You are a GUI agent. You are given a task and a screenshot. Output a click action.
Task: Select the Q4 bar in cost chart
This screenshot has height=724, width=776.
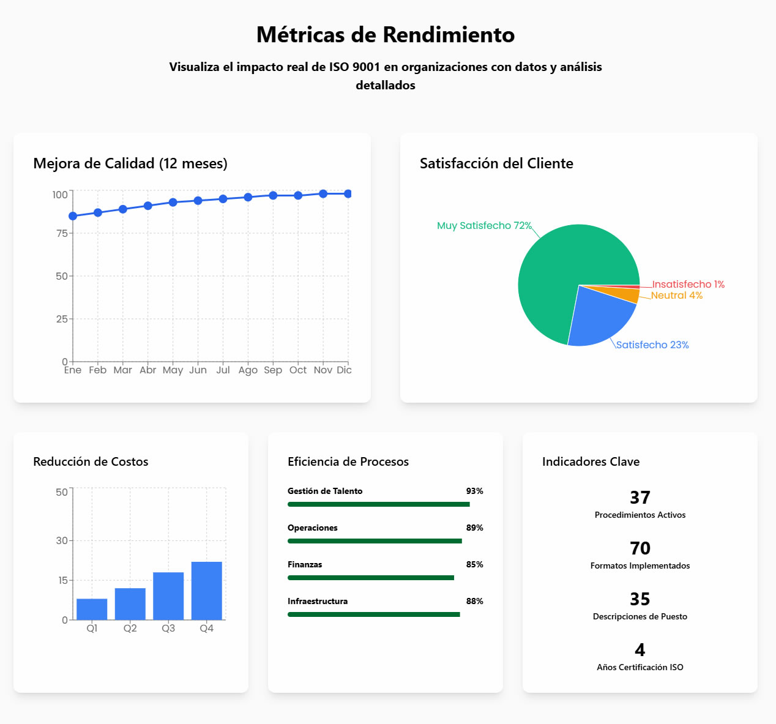tap(207, 591)
